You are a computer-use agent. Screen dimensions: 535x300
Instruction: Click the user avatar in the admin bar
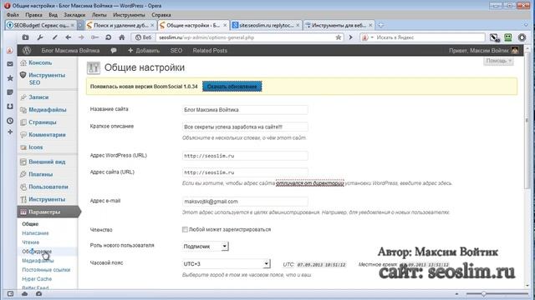(x=515, y=50)
